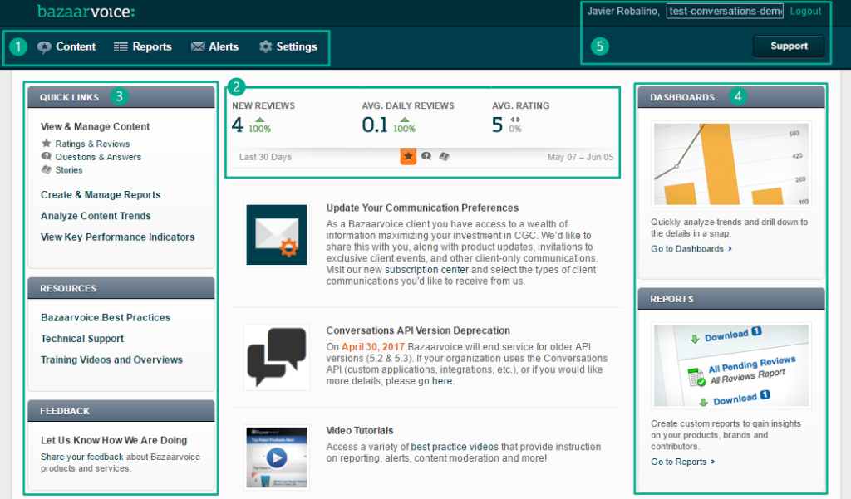Select the orange star ratings icon in stats bar
The height and width of the screenshot is (499, 851).
[x=408, y=156]
